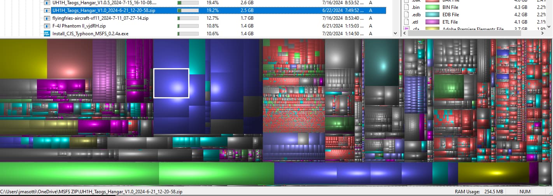The image size is (553, 196).
Task: Click the zip icon beside UH1H_Taogs_Hangar_V1.0.5 file
Action: coord(47,3)
